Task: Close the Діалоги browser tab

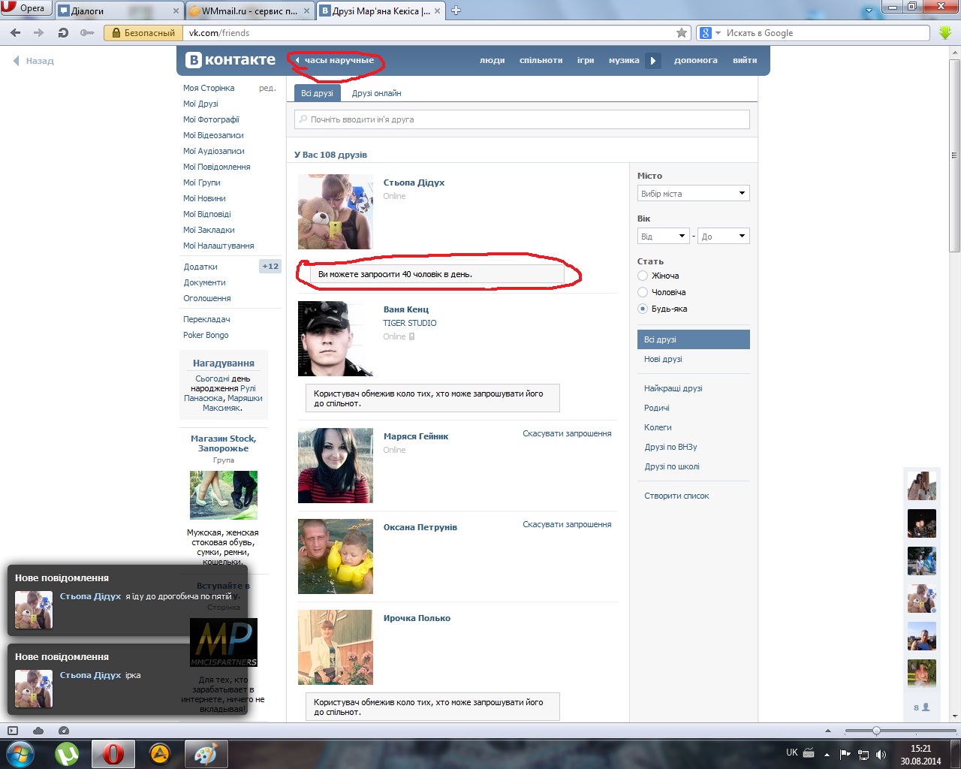Action: [x=176, y=11]
